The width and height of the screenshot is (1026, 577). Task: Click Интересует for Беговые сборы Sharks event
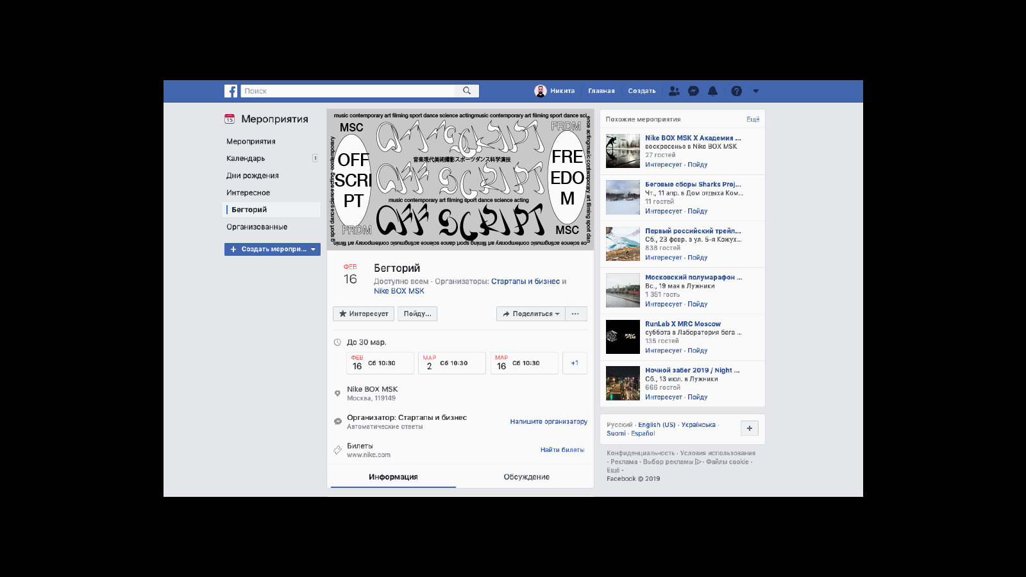pyautogui.click(x=664, y=212)
